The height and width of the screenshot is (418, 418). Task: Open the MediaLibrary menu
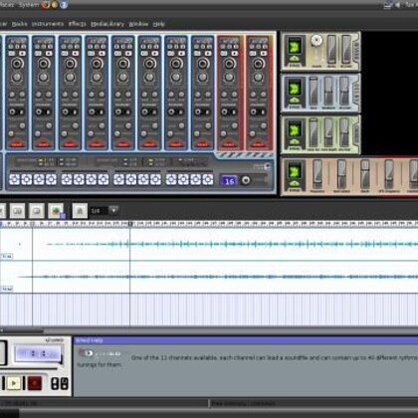(x=107, y=24)
